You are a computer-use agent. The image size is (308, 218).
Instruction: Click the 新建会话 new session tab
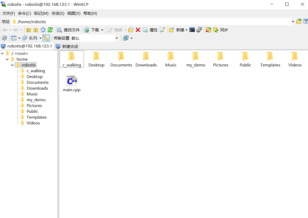(x=67, y=46)
